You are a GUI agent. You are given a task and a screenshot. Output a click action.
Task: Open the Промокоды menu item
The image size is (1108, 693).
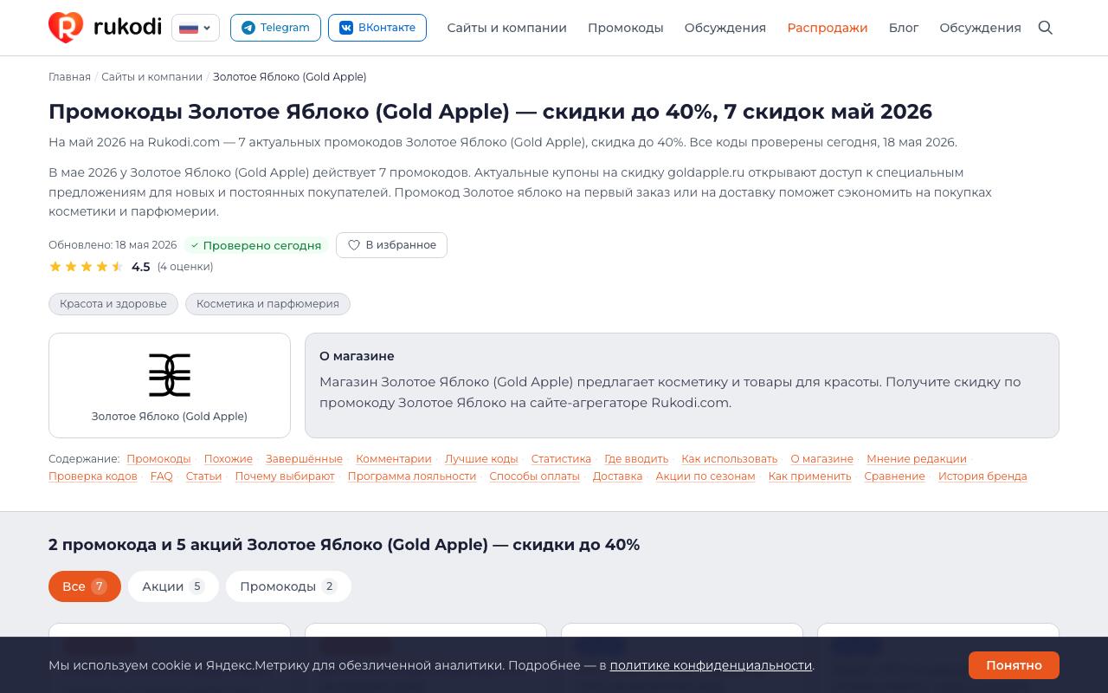625,28
